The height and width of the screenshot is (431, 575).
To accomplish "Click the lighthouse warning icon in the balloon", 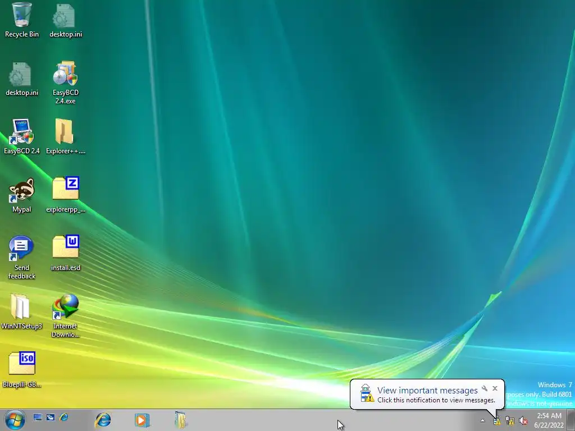I will pyautogui.click(x=366, y=393).
